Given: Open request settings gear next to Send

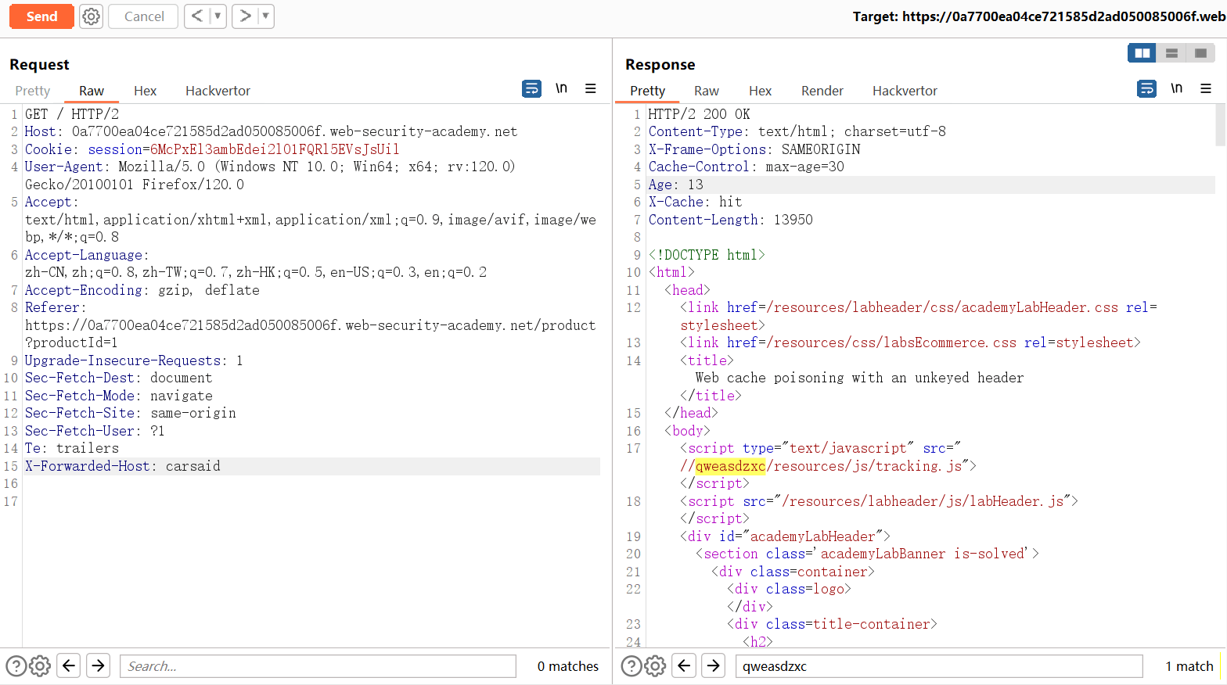Looking at the screenshot, I should [92, 16].
